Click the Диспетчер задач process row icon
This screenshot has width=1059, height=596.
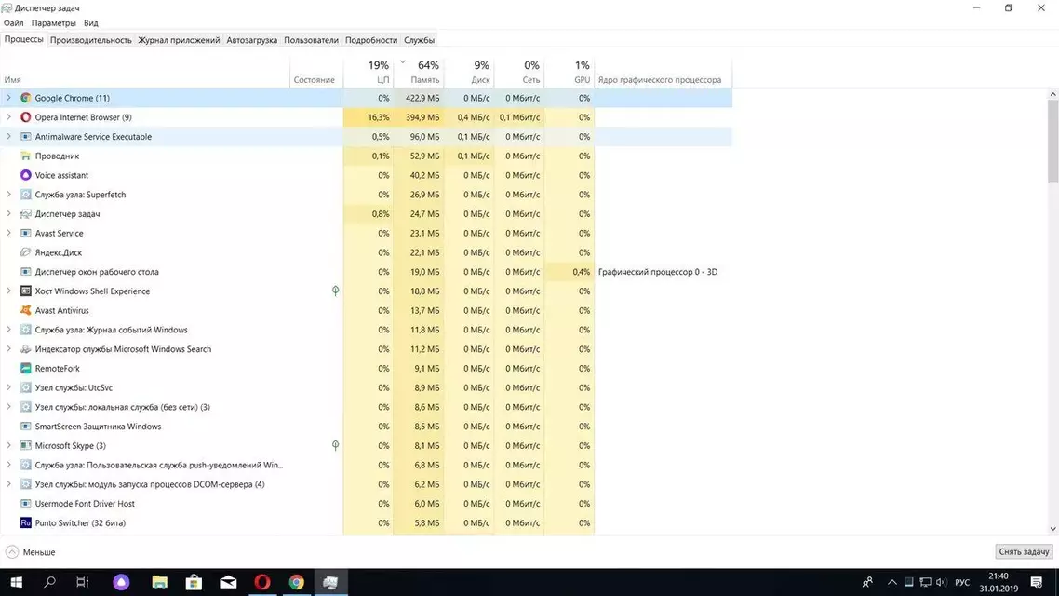(x=26, y=214)
